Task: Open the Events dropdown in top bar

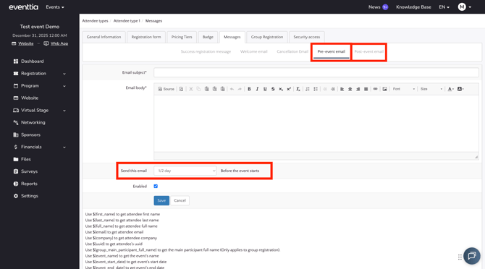Action: [55, 7]
